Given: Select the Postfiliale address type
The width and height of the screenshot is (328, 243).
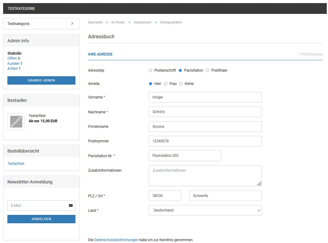Looking at the screenshot, I should pyautogui.click(x=207, y=70).
